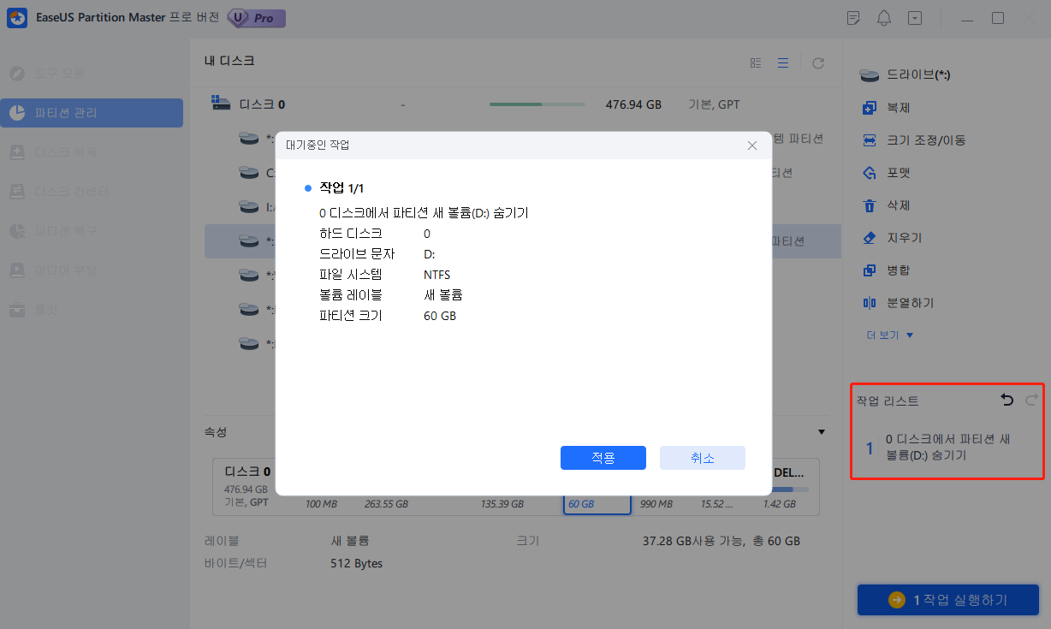The width and height of the screenshot is (1051, 629).
Task: Switch to tile view of disks
Action: tap(755, 62)
